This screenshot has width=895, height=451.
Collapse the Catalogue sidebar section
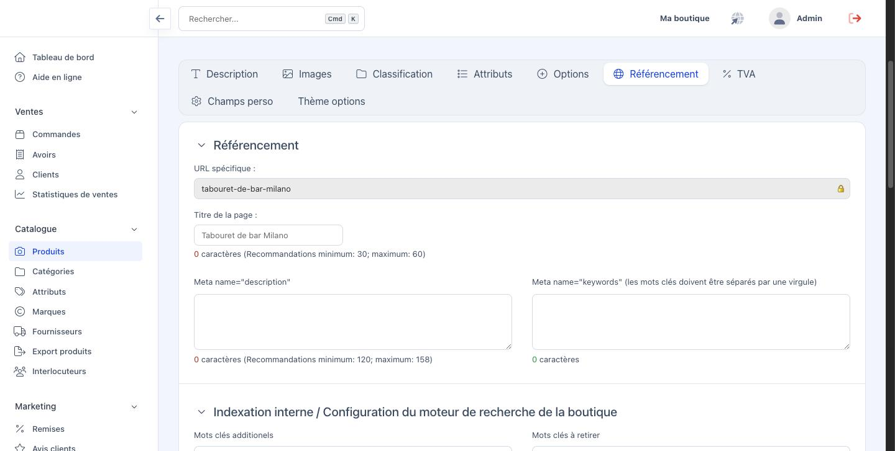134,229
